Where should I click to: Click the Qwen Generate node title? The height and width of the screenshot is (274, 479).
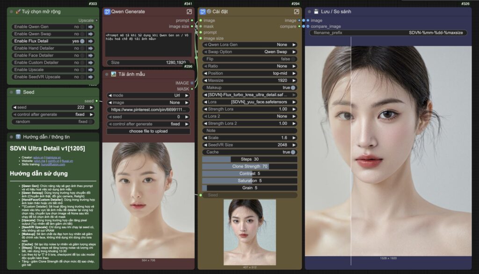pos(128,12)
